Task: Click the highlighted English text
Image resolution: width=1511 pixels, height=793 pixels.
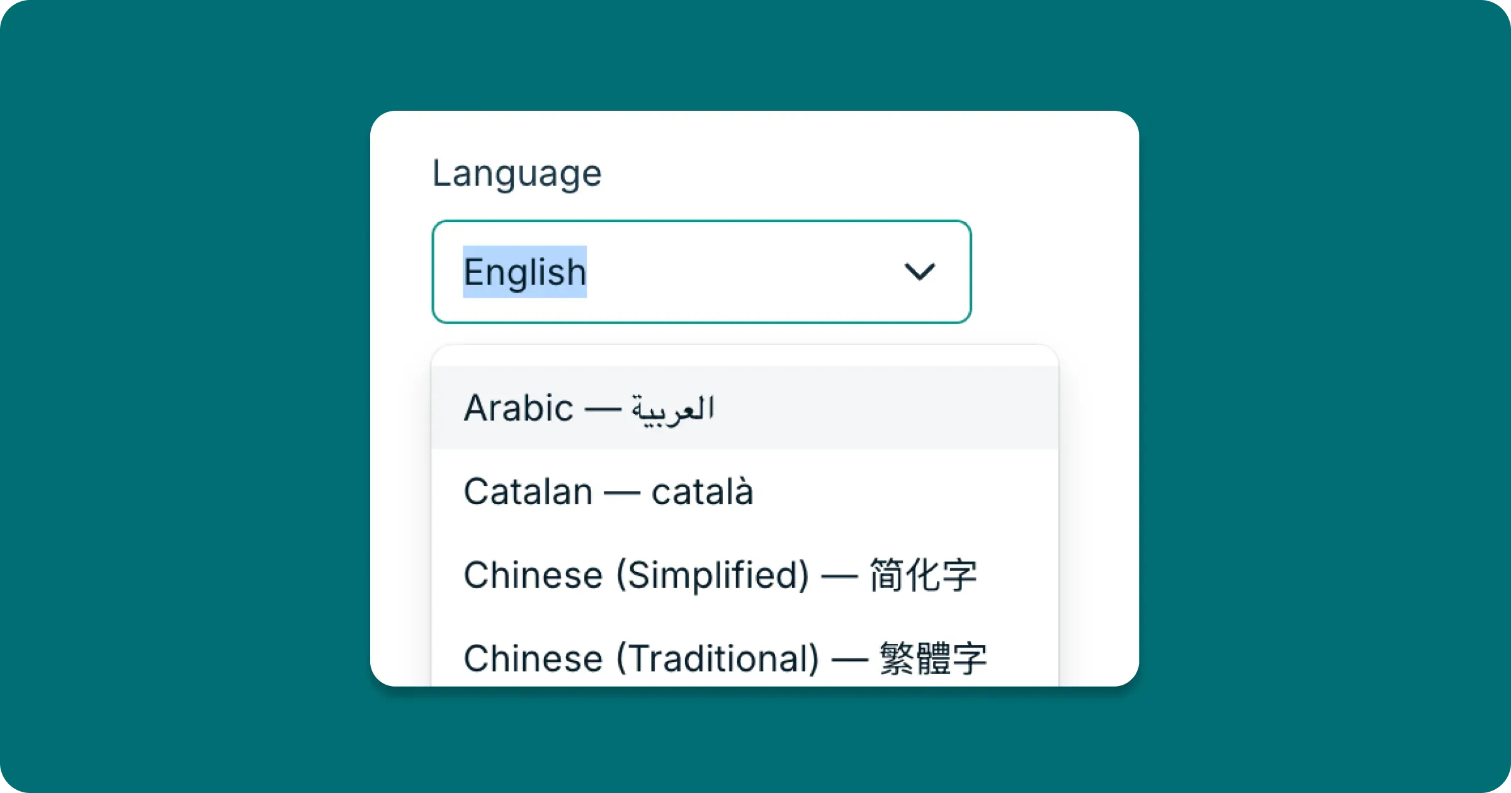Action: click(524, 272)
